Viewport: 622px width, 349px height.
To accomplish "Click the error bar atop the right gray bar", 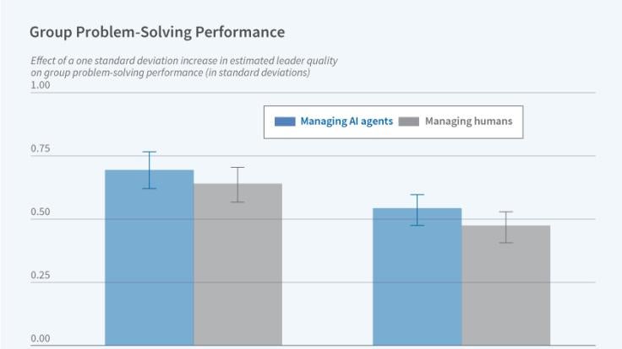I will (x=505, y=227).
